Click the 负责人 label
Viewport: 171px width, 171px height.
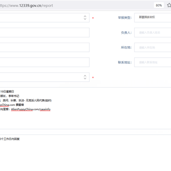pos(126,33)
